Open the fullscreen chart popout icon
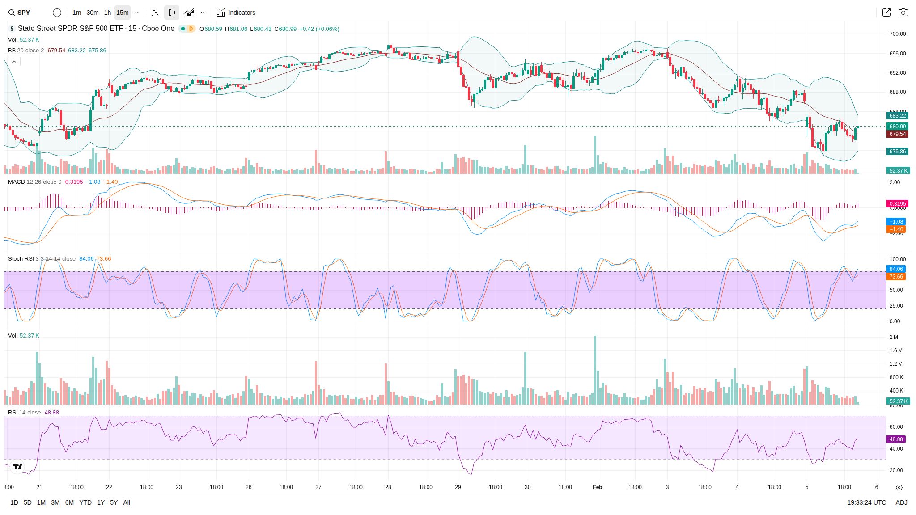Viewport: 916px width, 515px height. click(886, 13)
